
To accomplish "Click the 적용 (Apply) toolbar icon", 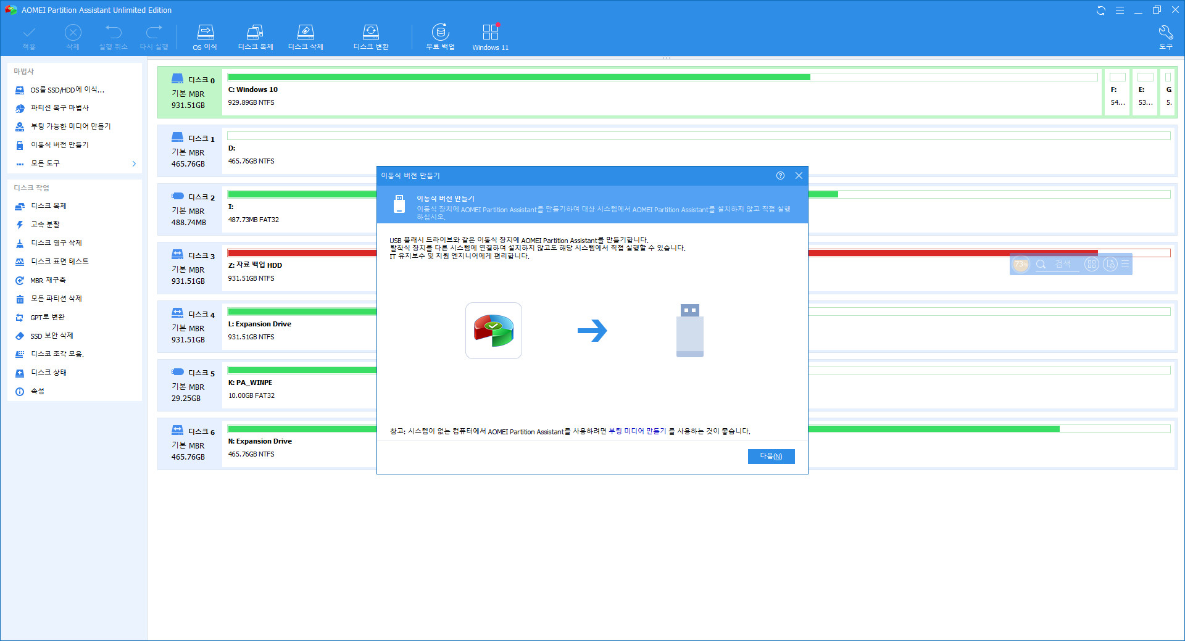I will click(29, 37).
